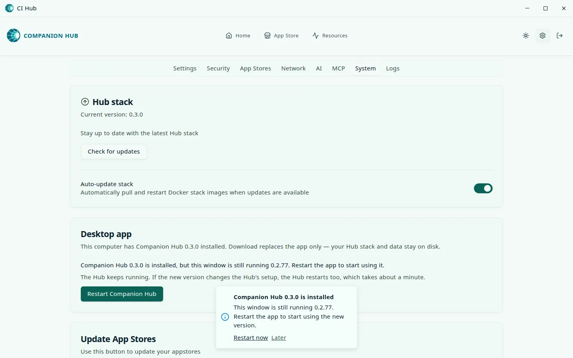
Task: Click the Restart now link in popup
Action: click(251, 338)
